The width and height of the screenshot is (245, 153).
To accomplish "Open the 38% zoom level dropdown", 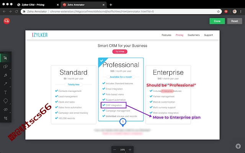I will [122, 150].
